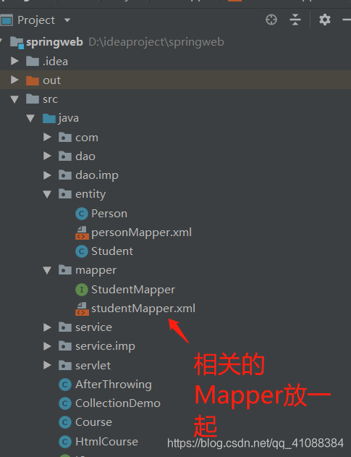Expand the dao.imp package arrow
351x457 pixels.
(x=47, y=175)
